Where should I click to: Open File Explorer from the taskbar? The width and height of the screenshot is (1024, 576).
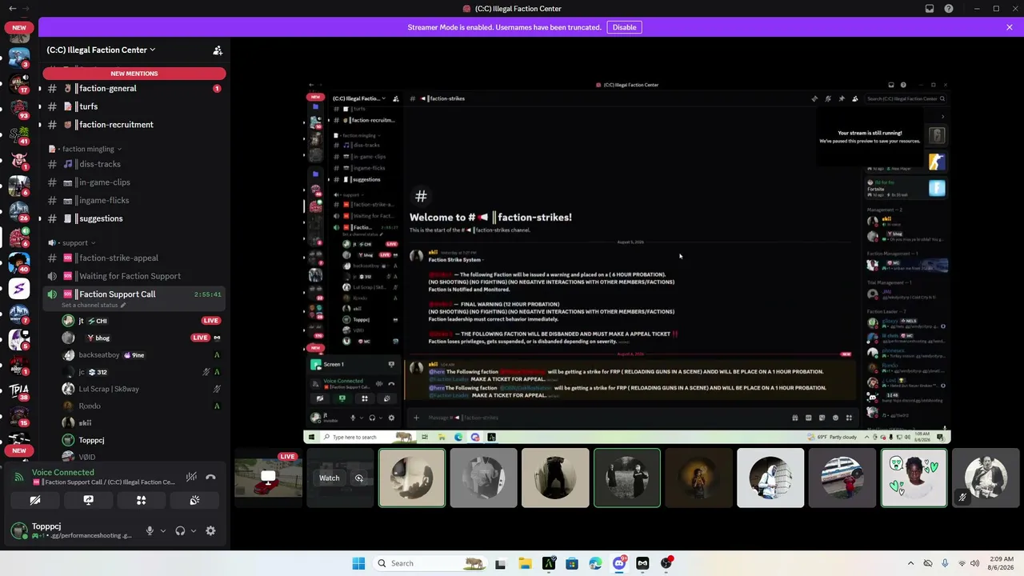click(x=525, y=563)
